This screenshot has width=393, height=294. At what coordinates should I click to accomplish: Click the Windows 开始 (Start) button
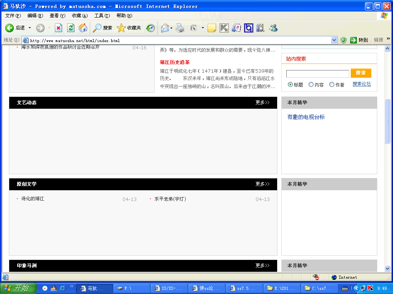[x=18, y=288]
